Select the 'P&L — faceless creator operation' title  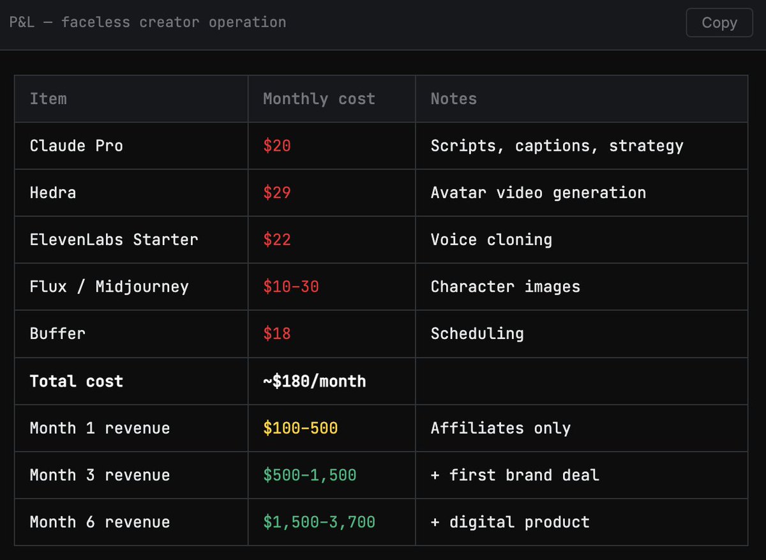tap(147, 22)
